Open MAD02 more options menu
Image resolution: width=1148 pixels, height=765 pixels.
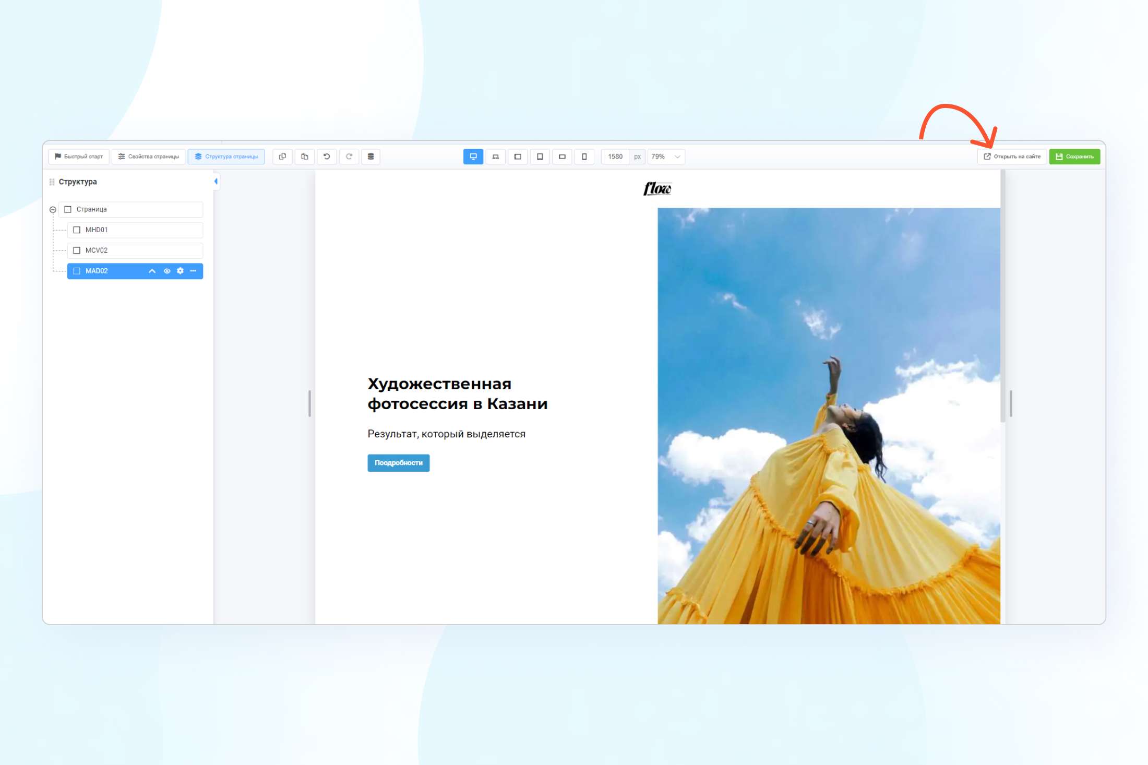[x=193, y=271]
